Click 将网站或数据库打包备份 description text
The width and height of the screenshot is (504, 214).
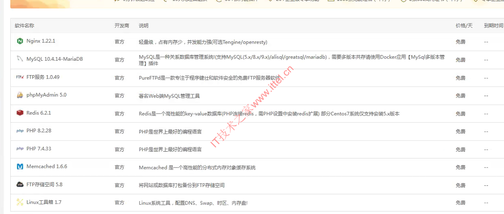pos(182,185)
